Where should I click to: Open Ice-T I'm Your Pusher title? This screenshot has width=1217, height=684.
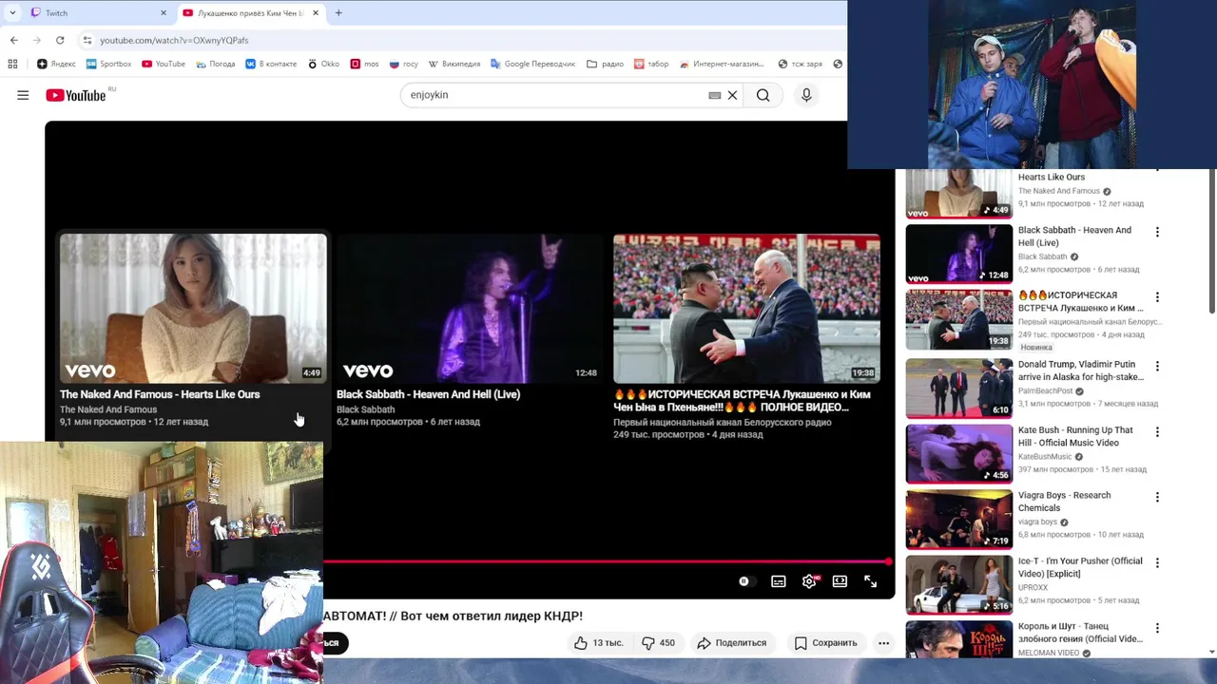[1080, 567]
